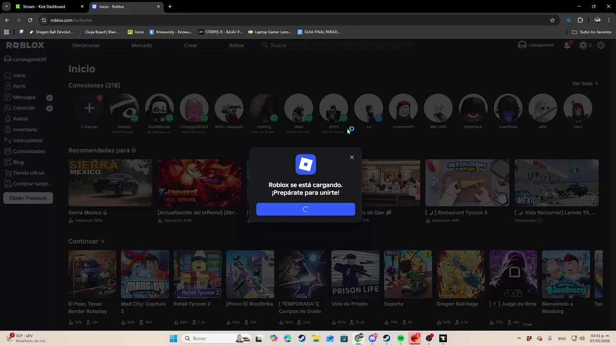The width and height of the screenshot is (616, 346).
Task: Go back in Chrome
Action: coord(7,20)
